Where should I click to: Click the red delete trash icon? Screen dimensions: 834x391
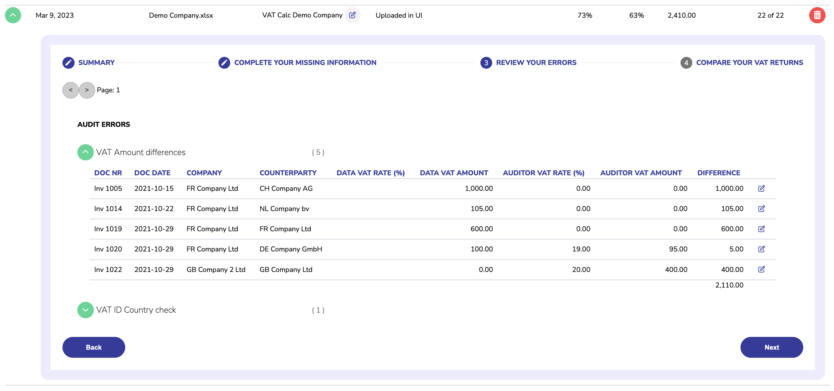(x=817, y=15)
